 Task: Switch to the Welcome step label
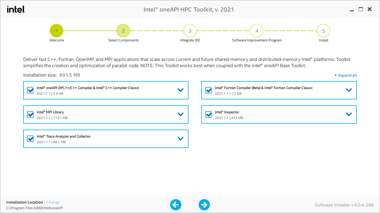[56, 40]
